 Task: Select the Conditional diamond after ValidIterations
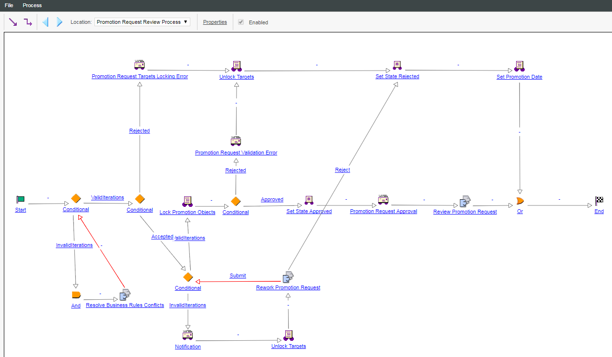tap(139, 199)
